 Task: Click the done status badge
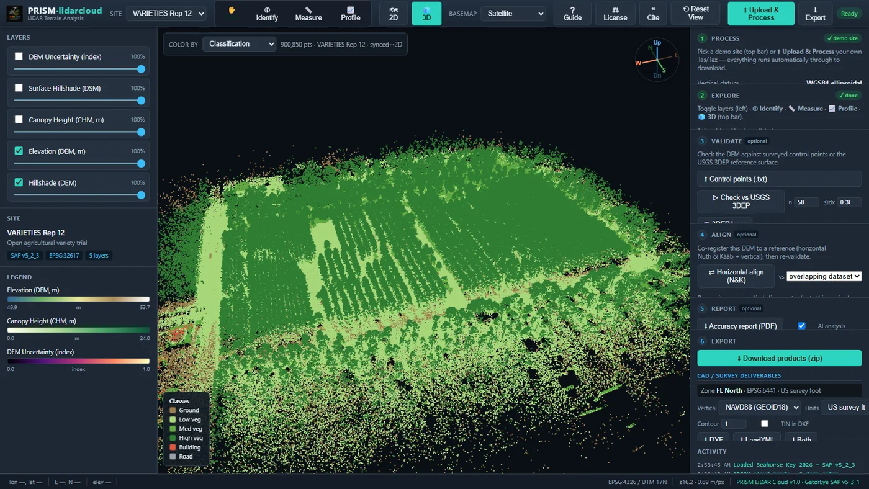pos(848,96)
